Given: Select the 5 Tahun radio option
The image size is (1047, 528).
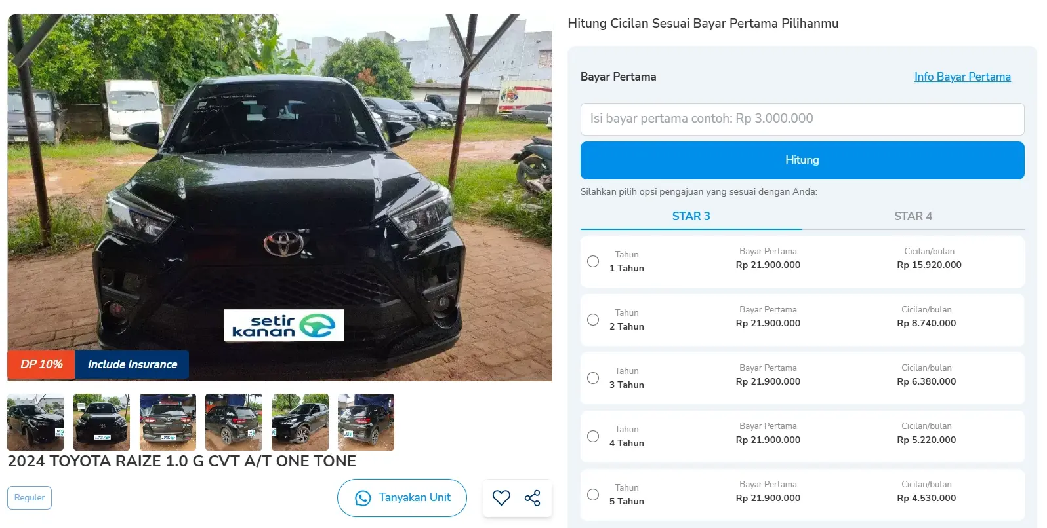Looking at the screenshot, I should (593, 495).
